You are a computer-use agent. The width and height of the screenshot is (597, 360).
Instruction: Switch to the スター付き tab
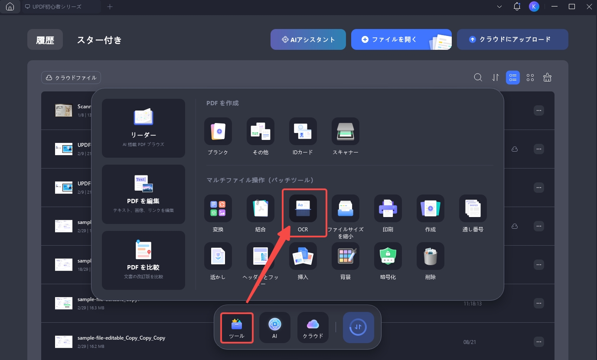pos(99,40)
